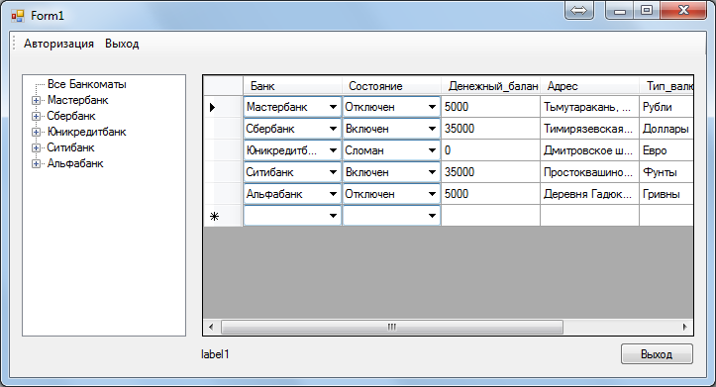Click address cell Простоквашино...
716x387 pixels.
point(589,172)
